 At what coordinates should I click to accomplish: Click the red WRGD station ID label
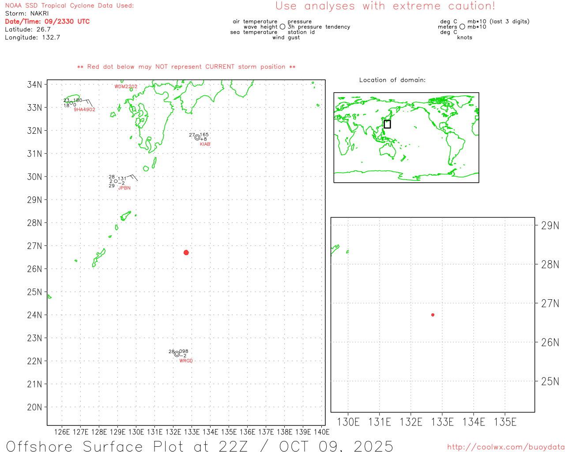186,361
